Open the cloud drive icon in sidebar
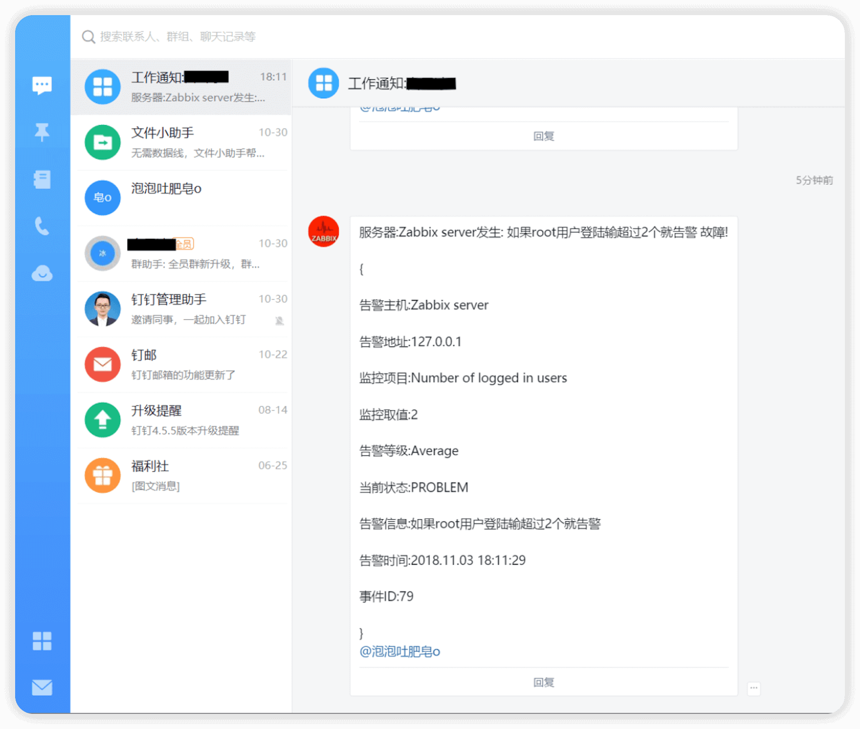Viewport: 860px width, 729px height. [42, 273]
